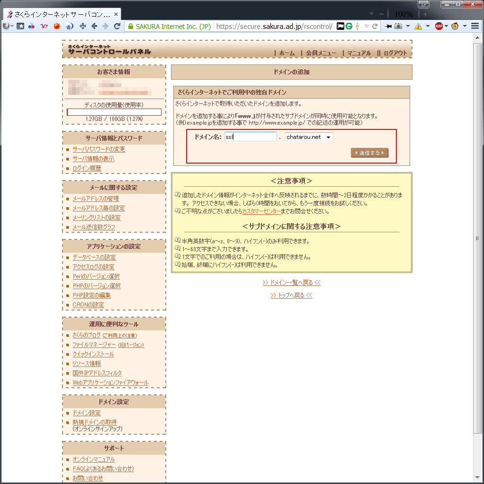The height and width of the screenshot is (484, 484).
Task: Go forward with the forward arrow
Action: click(106, 26)
